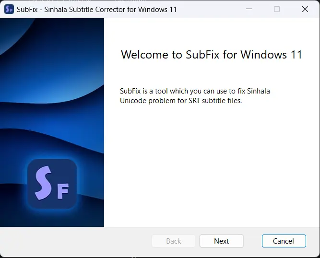Screen dimensions: 320x258
Task: Click the Cancel button
Action: point(284,241)
